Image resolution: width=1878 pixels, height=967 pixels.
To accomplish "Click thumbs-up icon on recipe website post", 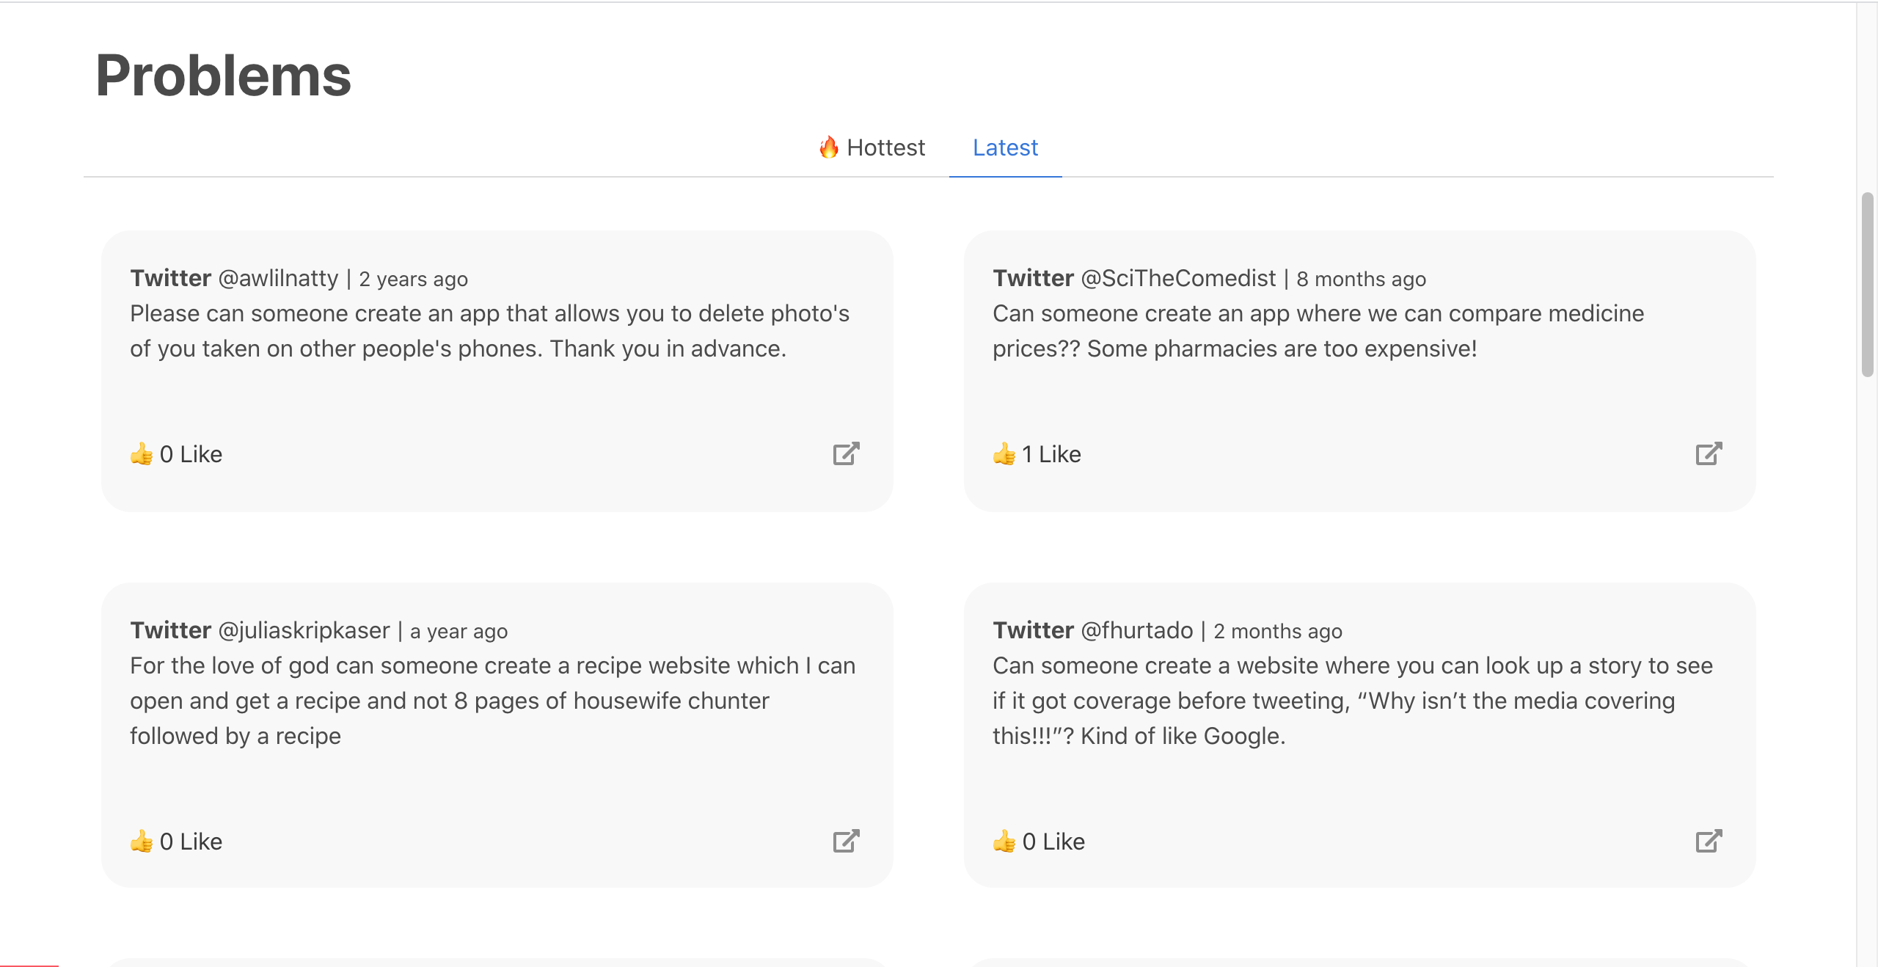I will tap(142, 841).
